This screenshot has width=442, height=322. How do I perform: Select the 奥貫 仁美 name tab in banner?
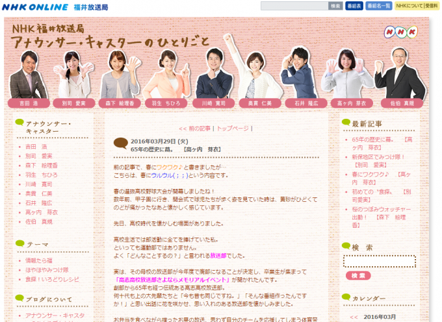260,103
